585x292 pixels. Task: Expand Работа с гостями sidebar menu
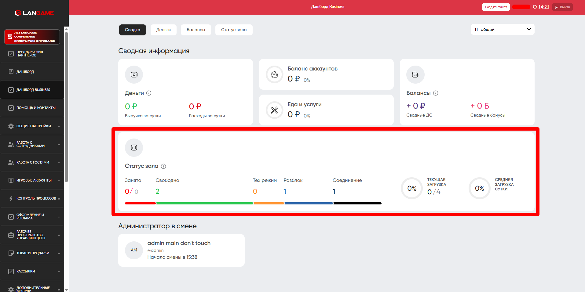(x=34, y=162)
